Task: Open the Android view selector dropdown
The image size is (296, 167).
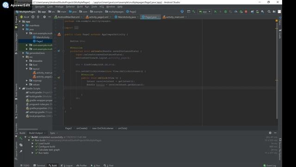Action: [25, 17]
